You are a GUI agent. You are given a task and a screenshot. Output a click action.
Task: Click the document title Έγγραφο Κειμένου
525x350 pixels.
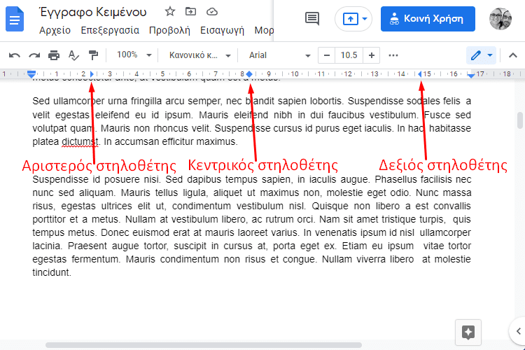point(93,12)
